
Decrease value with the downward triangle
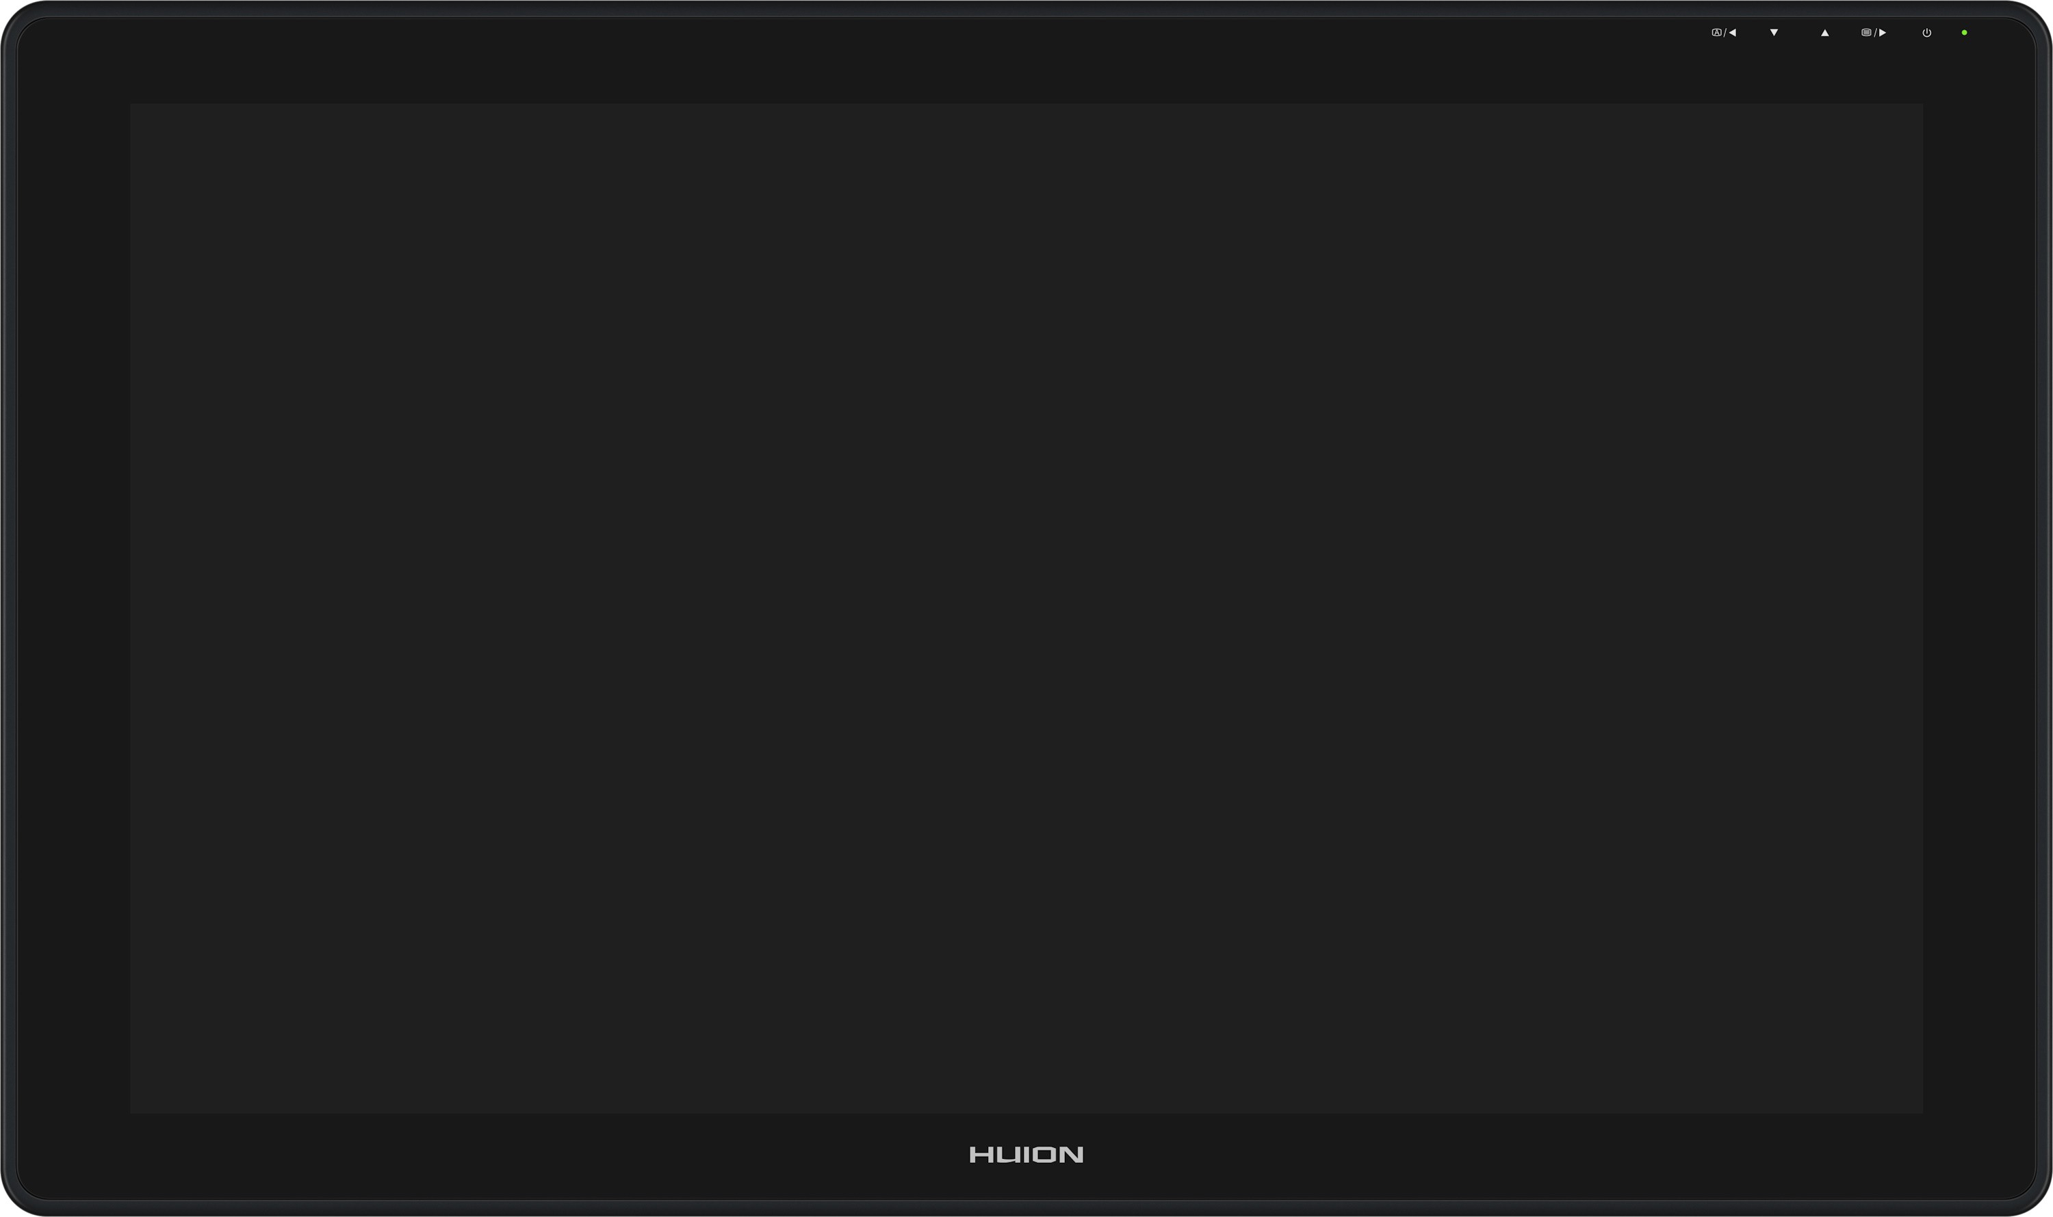pos(1774,33)
